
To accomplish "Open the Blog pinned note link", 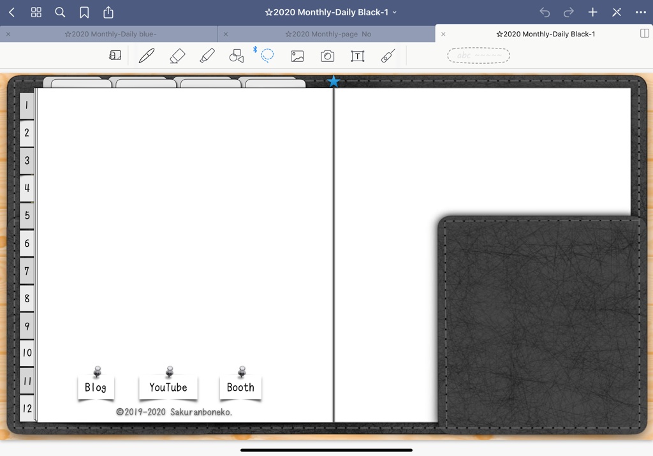I will click(96, 387).
